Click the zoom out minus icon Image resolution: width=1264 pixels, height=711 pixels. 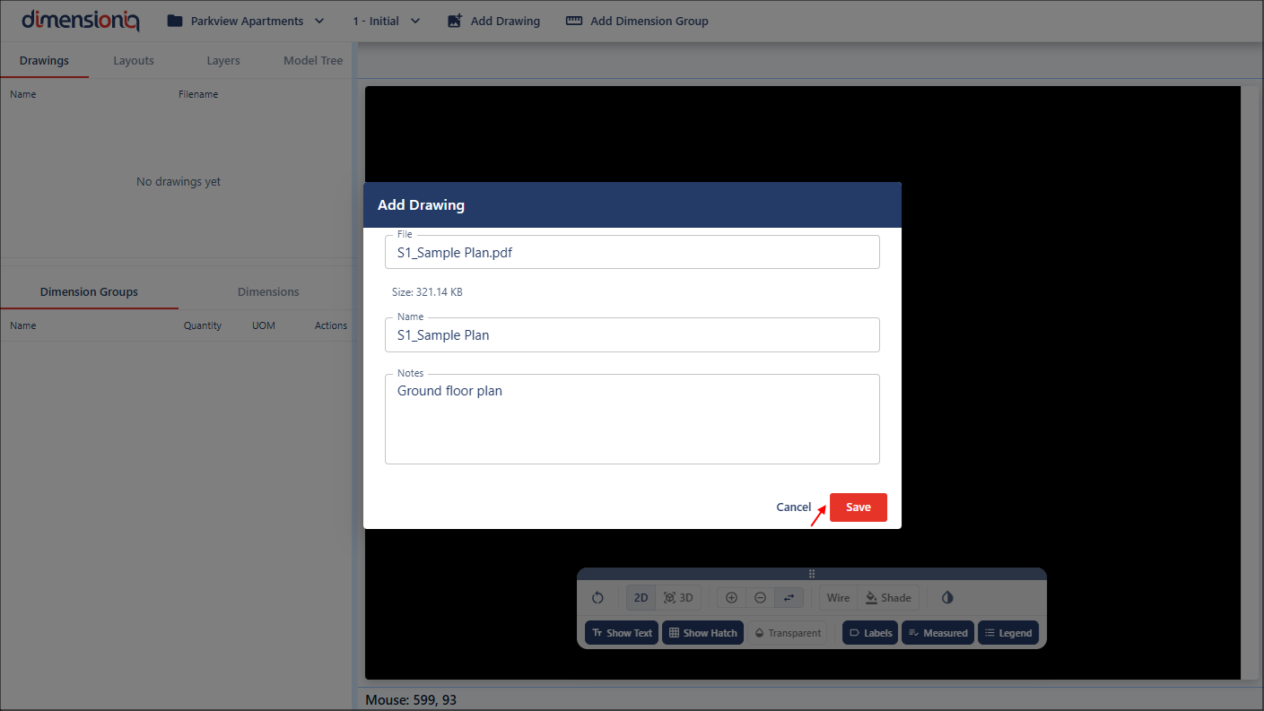[760, 598]
